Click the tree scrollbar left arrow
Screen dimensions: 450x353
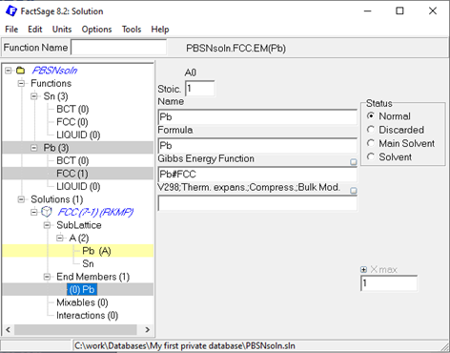9,329
